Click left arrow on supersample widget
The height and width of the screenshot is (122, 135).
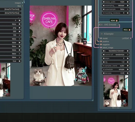coord(104,9)
